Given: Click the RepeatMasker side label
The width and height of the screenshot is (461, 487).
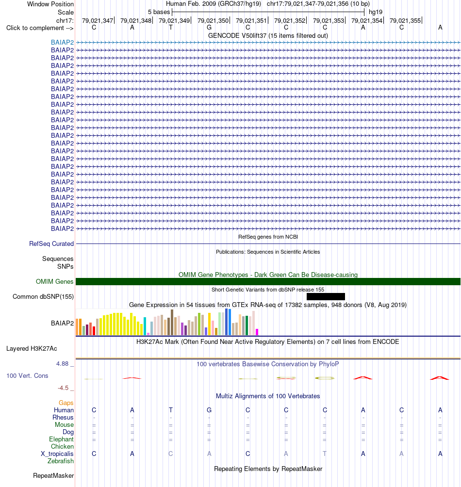Looking at the screenshot, I should click(53, 475).
